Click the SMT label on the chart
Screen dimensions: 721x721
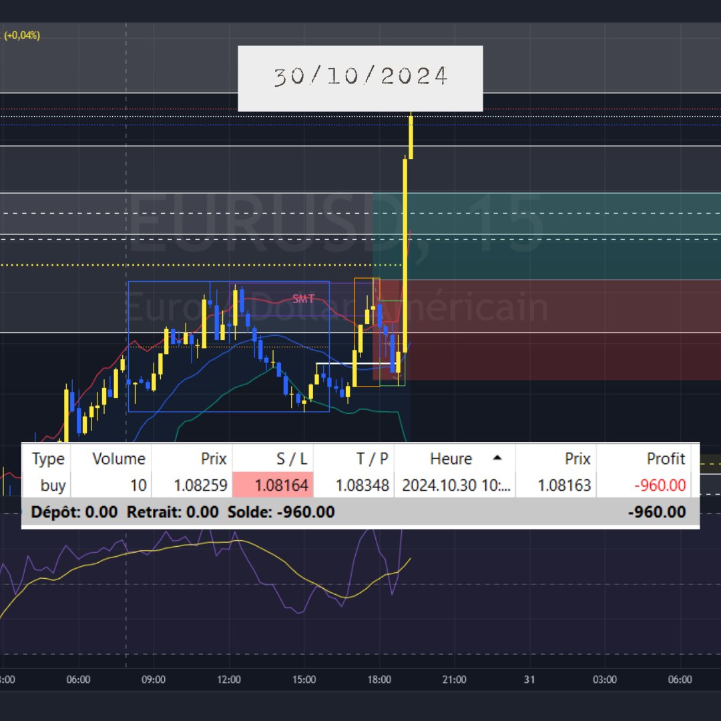[304, 299]
